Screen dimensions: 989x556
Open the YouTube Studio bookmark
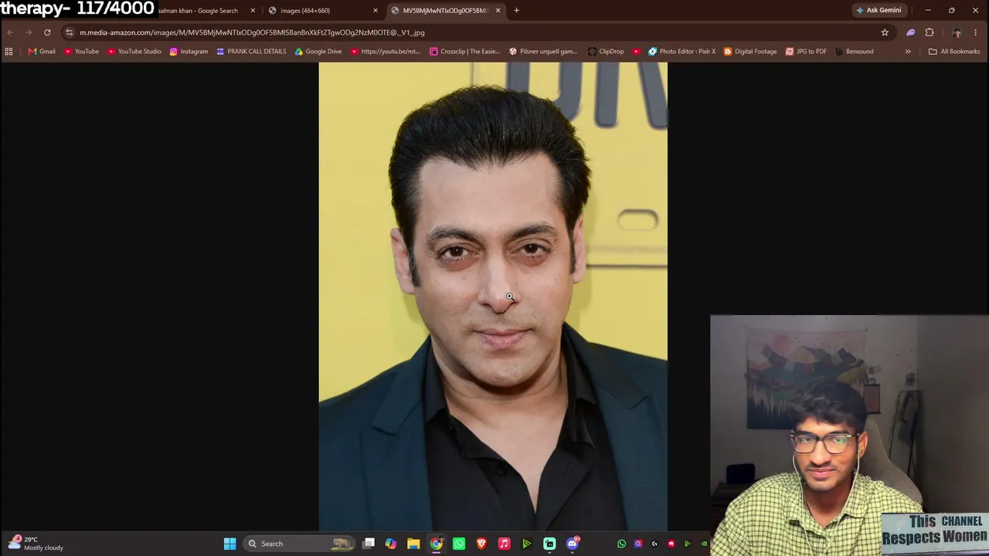134,52
